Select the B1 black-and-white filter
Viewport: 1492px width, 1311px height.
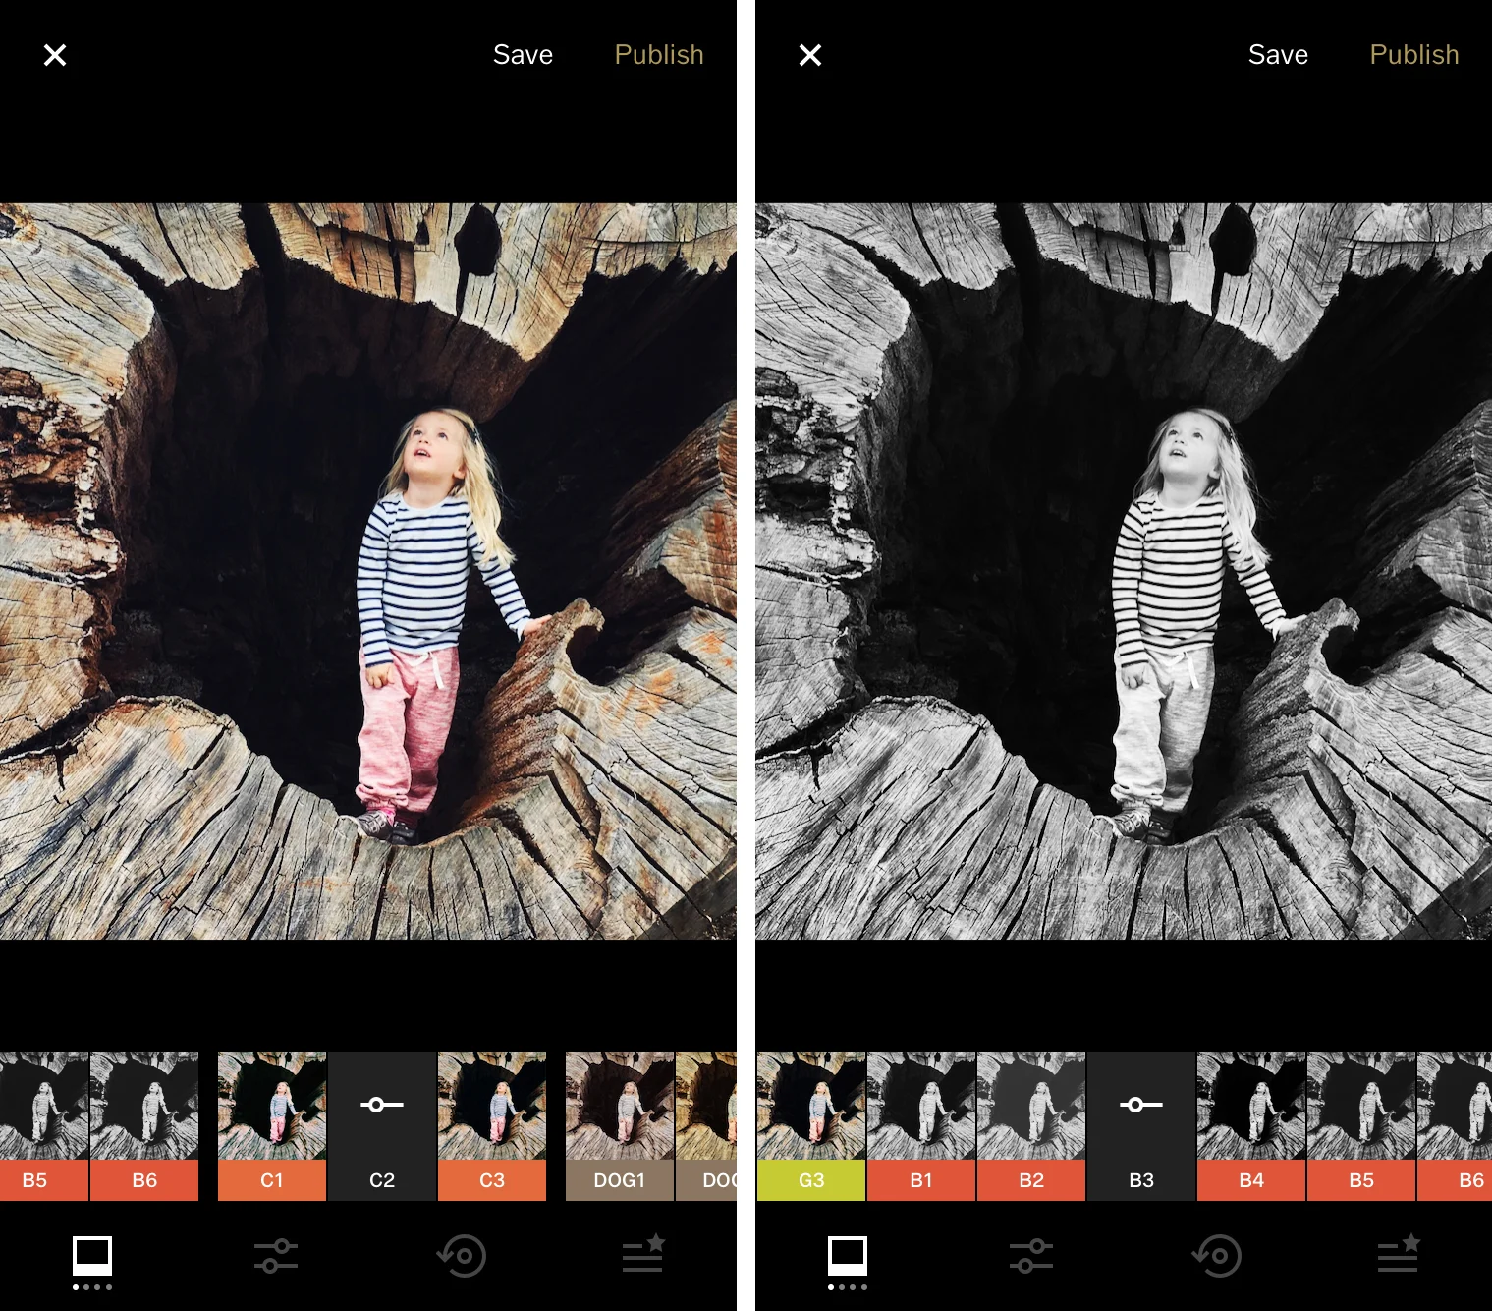pos(919,1125)
